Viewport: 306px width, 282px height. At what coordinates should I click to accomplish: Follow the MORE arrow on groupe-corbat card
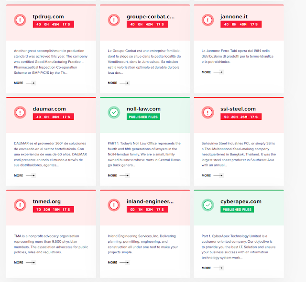[x=118, y=83]
